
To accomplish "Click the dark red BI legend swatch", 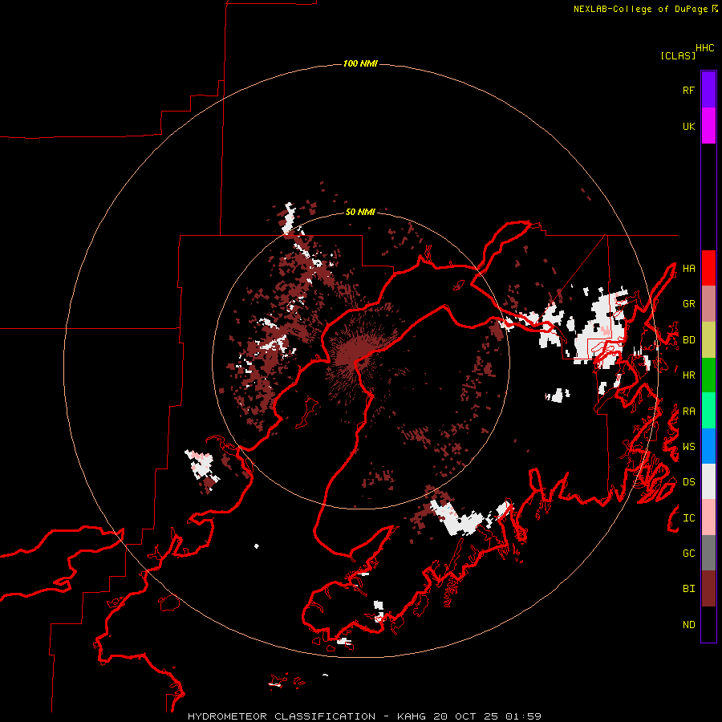I will click(x=708, y=589).
